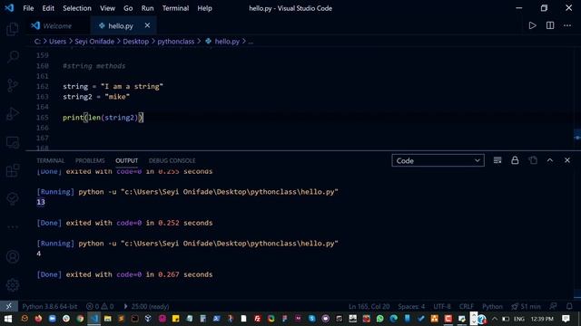Open WhatsApp from the taskbar
Image resolution: width=581 pixels, height=326 pixels.
coord(379,319)
